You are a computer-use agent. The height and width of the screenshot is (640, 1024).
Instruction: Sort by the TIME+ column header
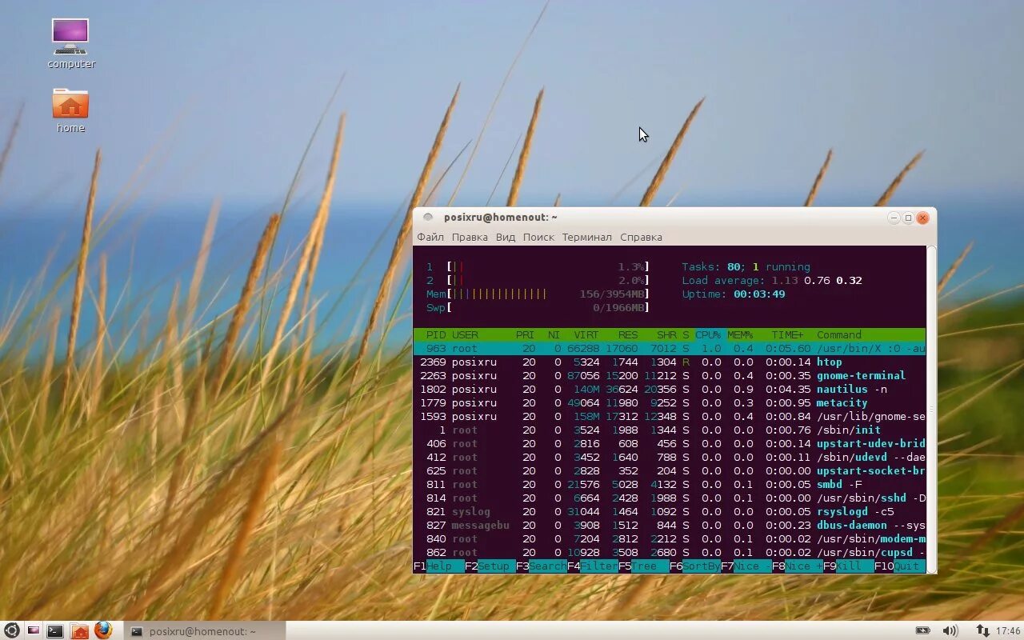pos(788,335)
